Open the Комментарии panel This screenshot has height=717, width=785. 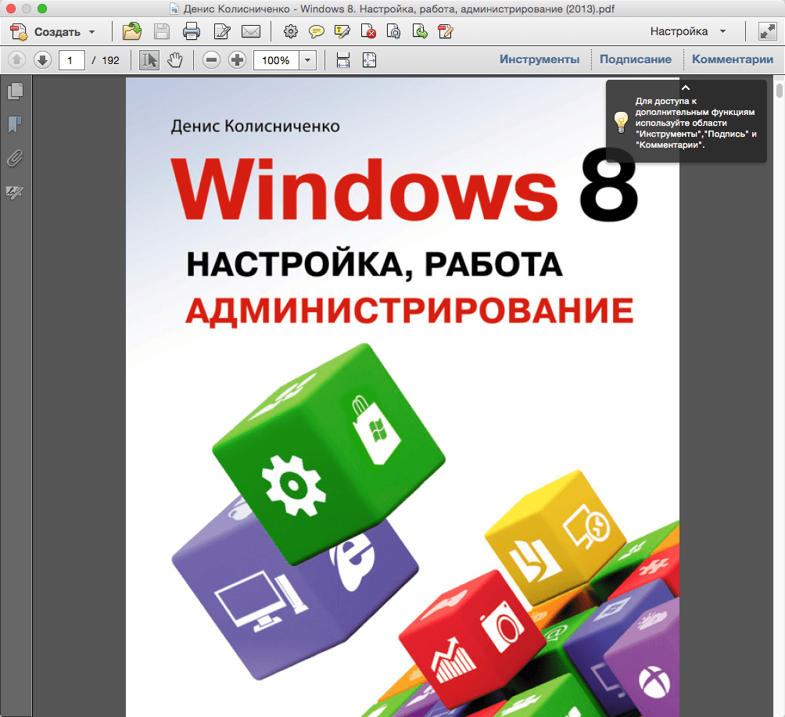[x=733, y=59]
